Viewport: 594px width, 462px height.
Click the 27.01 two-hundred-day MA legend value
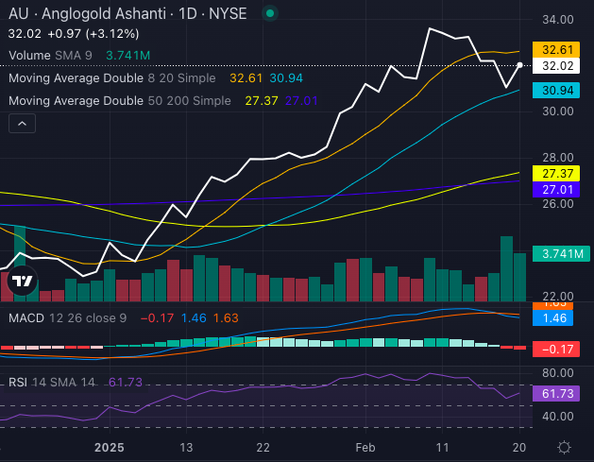(301, 101)
